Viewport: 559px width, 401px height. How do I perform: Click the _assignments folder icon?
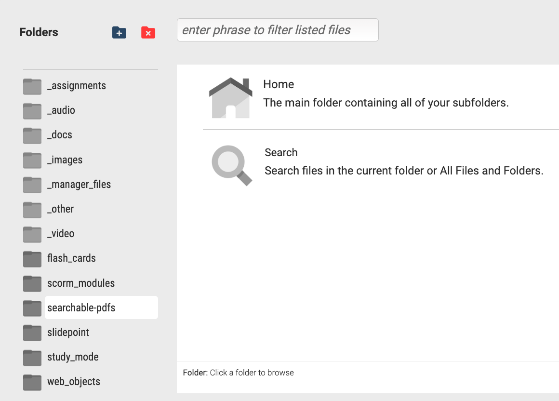tap(32, 86)
